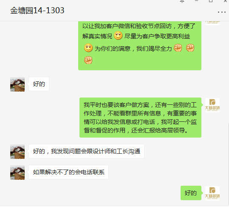This screenshot has height=207, width=229.
Task: Open customer avatar beside 我发现问题 message
Action: click(17, 152)
